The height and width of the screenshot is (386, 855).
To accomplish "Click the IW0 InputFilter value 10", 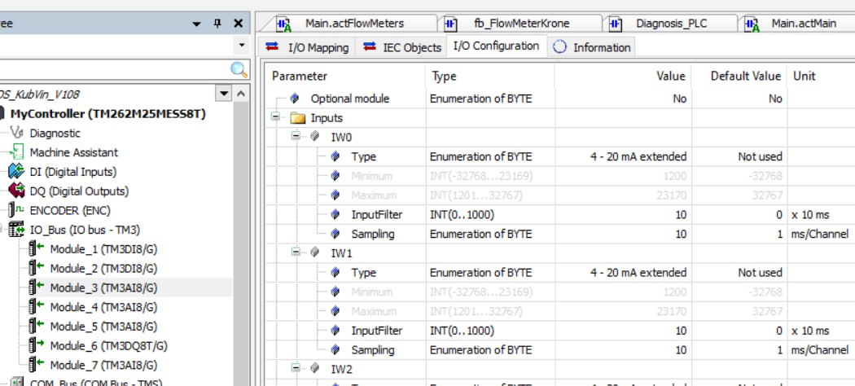I will [x=681, y=215].
